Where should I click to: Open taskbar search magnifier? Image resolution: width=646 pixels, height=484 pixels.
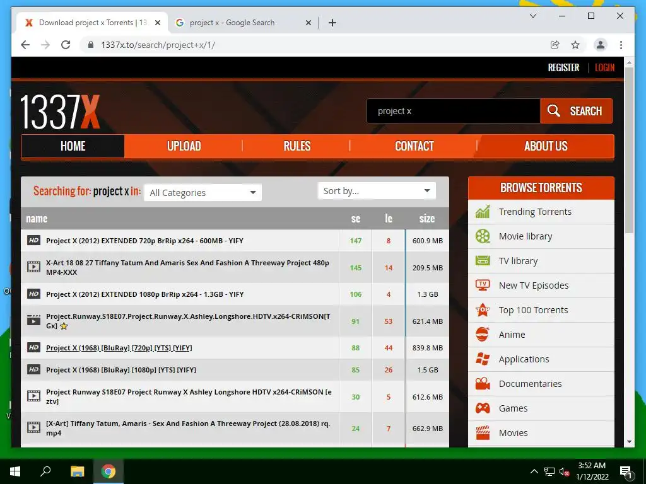(x=45, y=471)
